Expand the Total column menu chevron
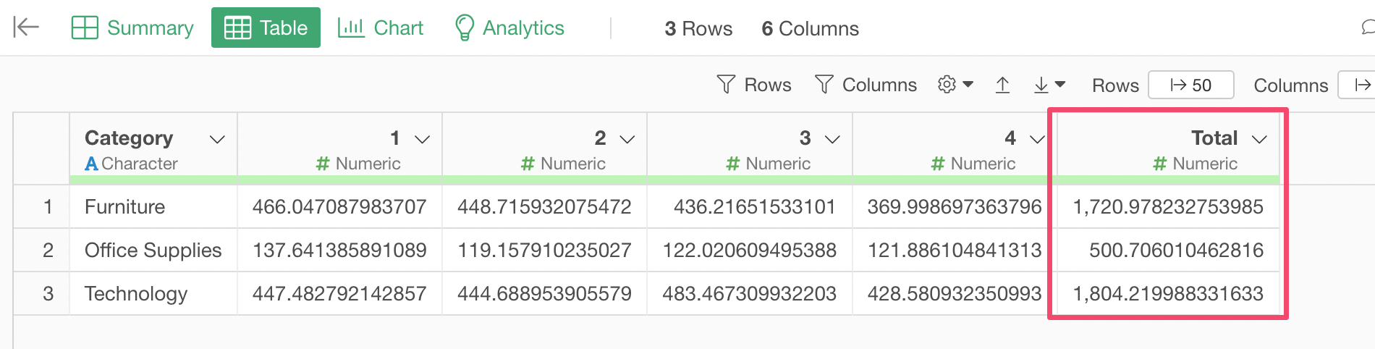Image resolution: width=1375 pixels, height=349 pixels. 1259,139
